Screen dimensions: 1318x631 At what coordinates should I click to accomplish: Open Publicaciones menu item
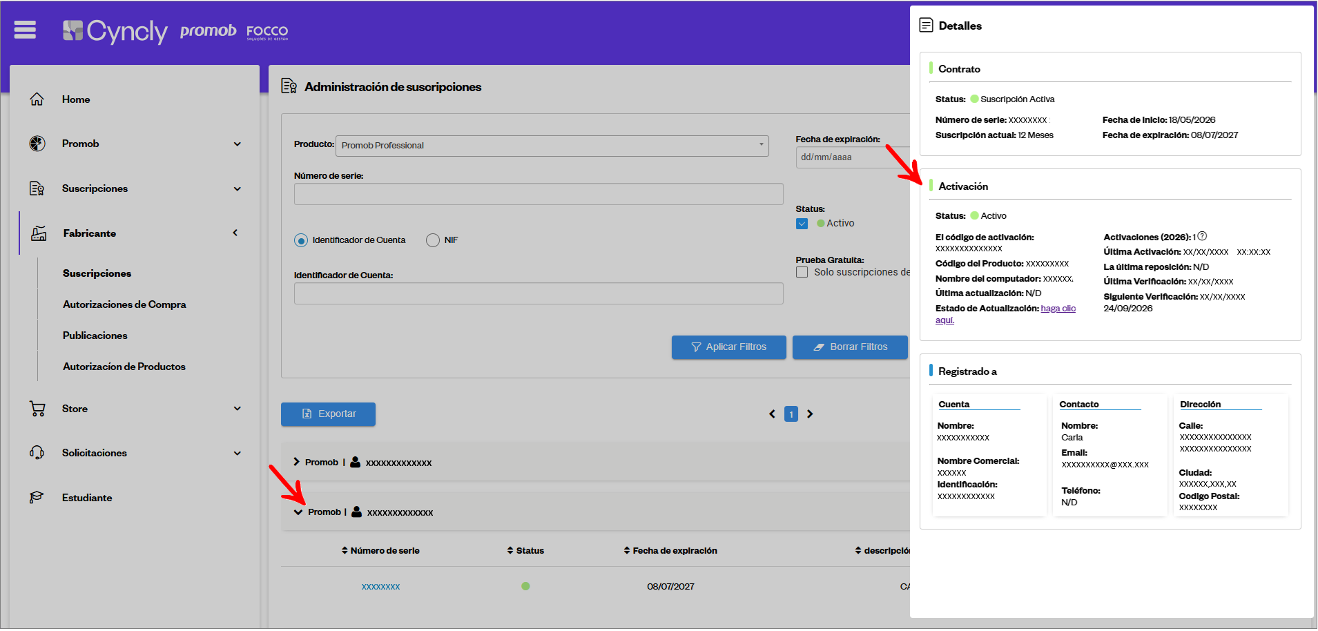pyautogui.click(x=95, y=336)
